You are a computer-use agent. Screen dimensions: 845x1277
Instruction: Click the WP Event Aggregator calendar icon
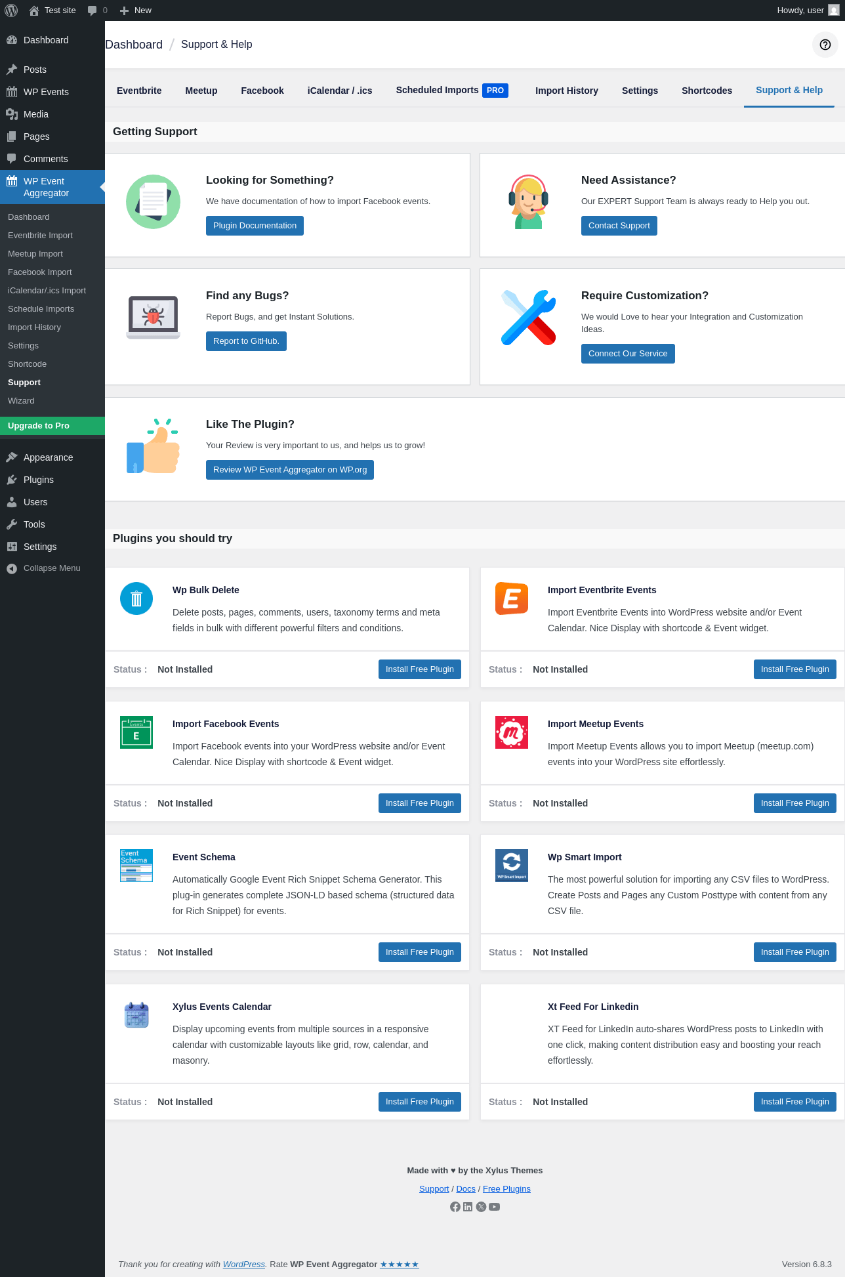pyautogui.click(x=12, y=181)
